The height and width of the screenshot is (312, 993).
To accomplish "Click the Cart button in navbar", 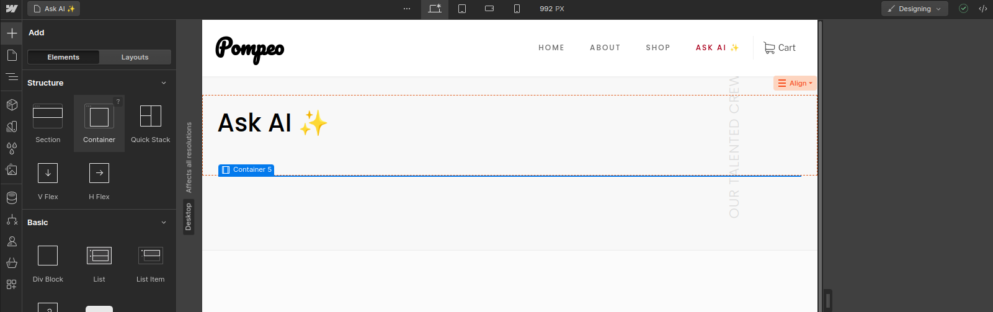I will (779, 48).
